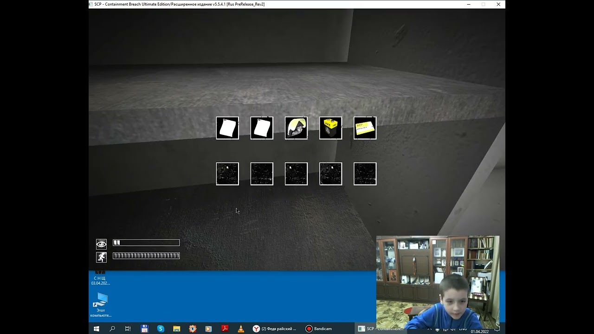Click the empty slot below the keycard

click(365, 174)
